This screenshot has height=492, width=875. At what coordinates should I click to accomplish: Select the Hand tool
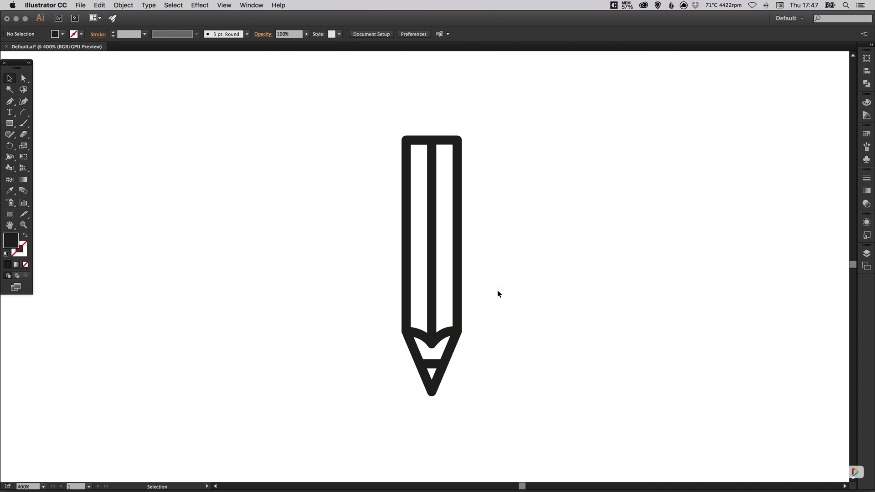[x=10, y=225]
